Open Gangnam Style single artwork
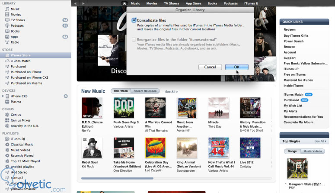This screenshot has width=335, height=193. coord(297,169)
